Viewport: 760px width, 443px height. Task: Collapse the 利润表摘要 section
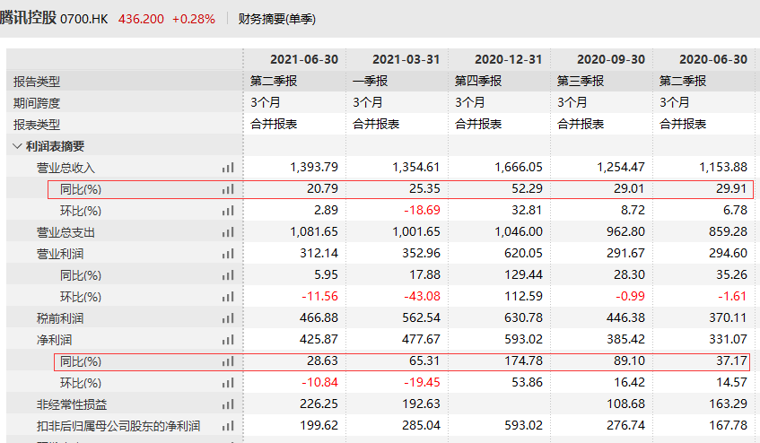click(18, 146)
